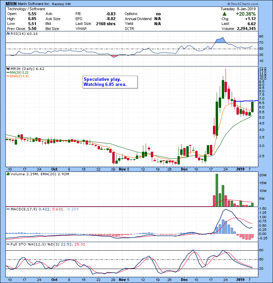
Task: Select the Last price 6.62 in the header
Action: coord(252,24)
